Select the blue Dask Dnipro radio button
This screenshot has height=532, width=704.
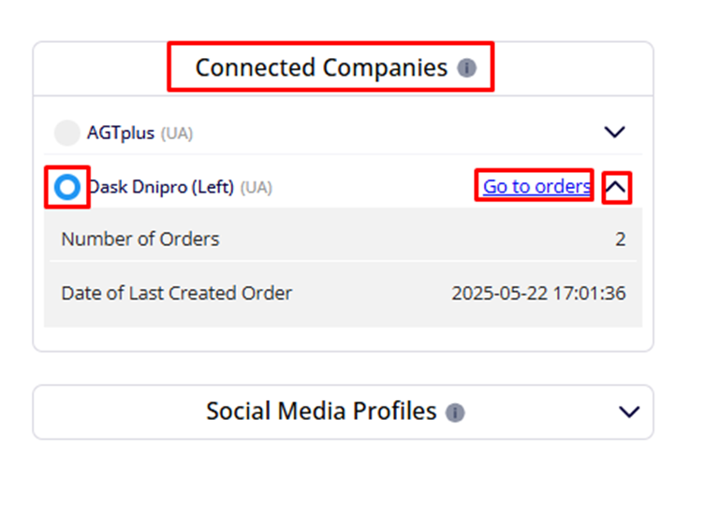click(x=67, y=187)
